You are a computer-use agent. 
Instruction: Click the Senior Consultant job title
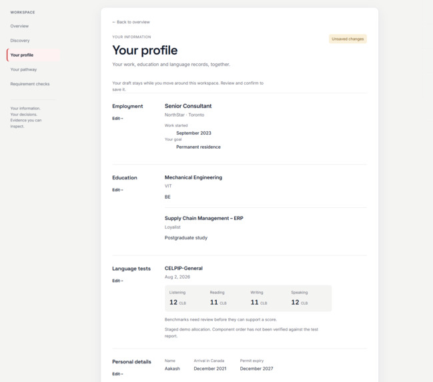tap(188, 106)
